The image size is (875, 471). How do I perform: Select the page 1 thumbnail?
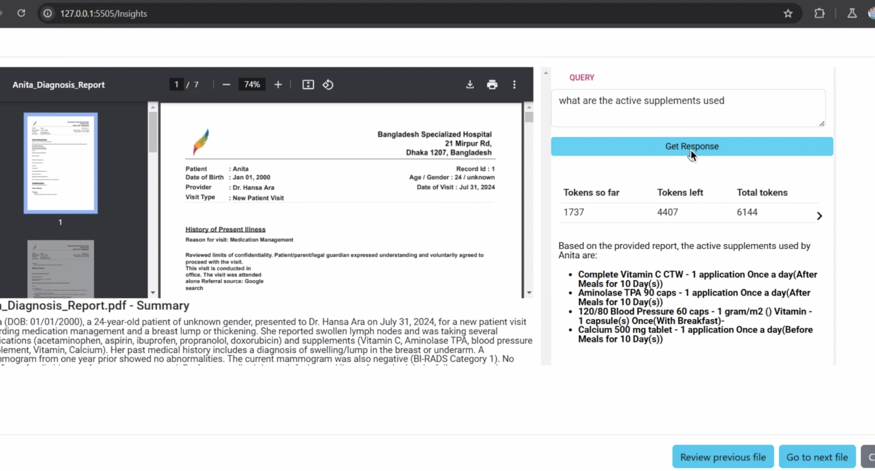[x=60, y=163]
